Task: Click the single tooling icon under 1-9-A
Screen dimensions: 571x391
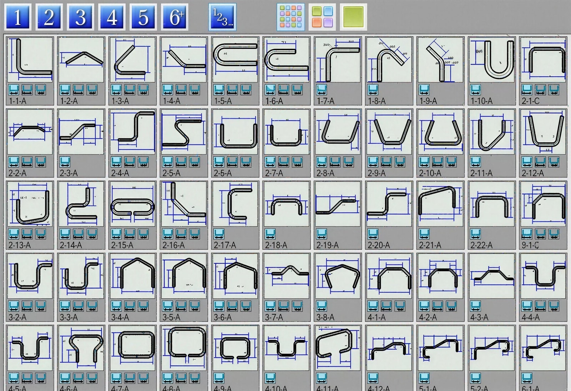Action: pos(424,90)
